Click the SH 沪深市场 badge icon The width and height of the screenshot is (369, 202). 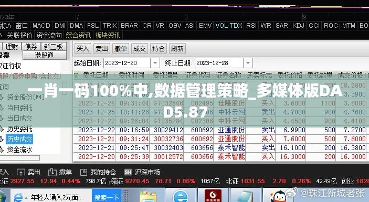(x=128, y=173)
